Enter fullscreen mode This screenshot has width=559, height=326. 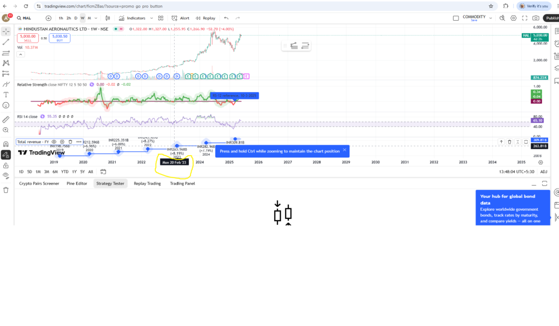(525, 18)
